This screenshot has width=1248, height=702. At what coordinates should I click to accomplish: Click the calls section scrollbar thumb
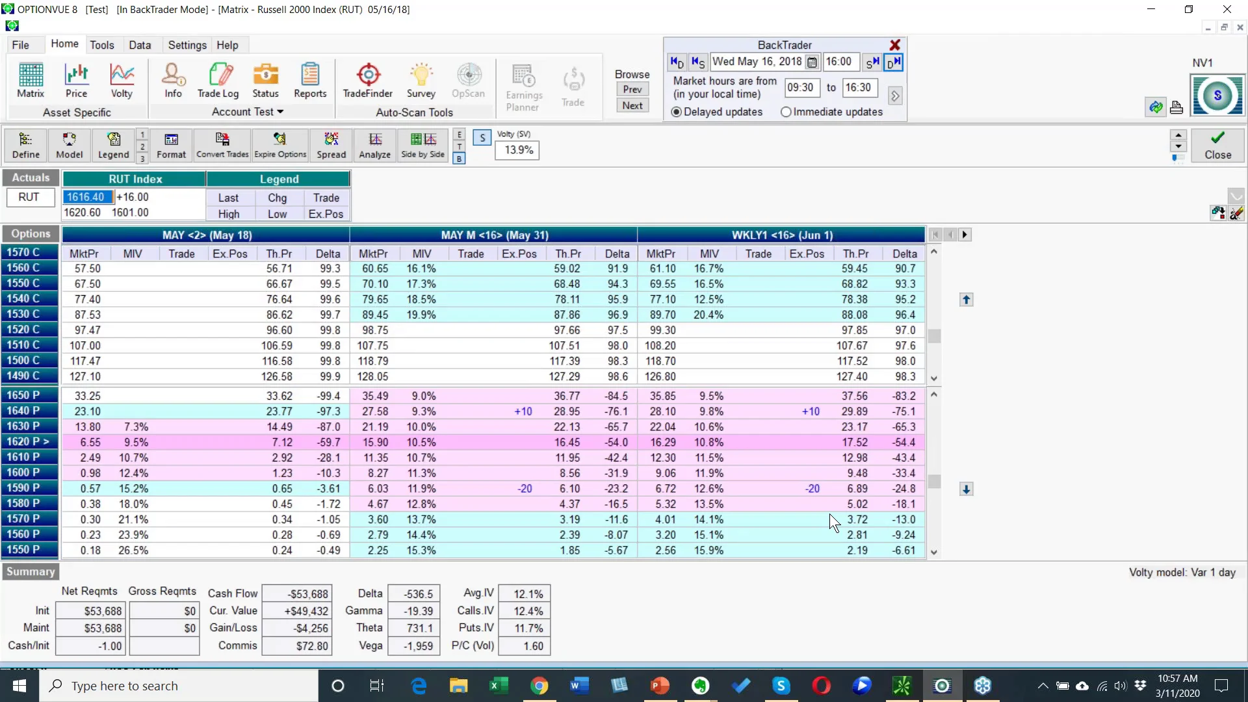935,336
